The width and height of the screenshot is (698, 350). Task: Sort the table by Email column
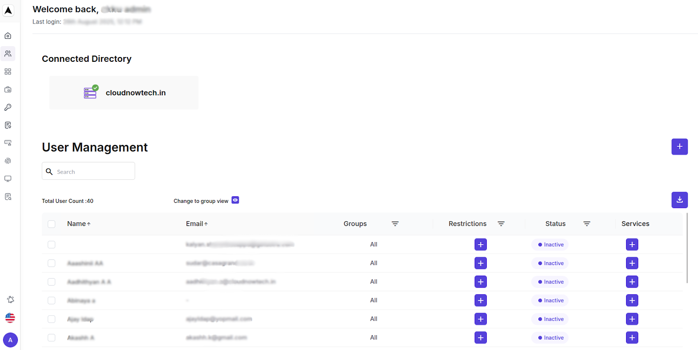pos(197,224)
